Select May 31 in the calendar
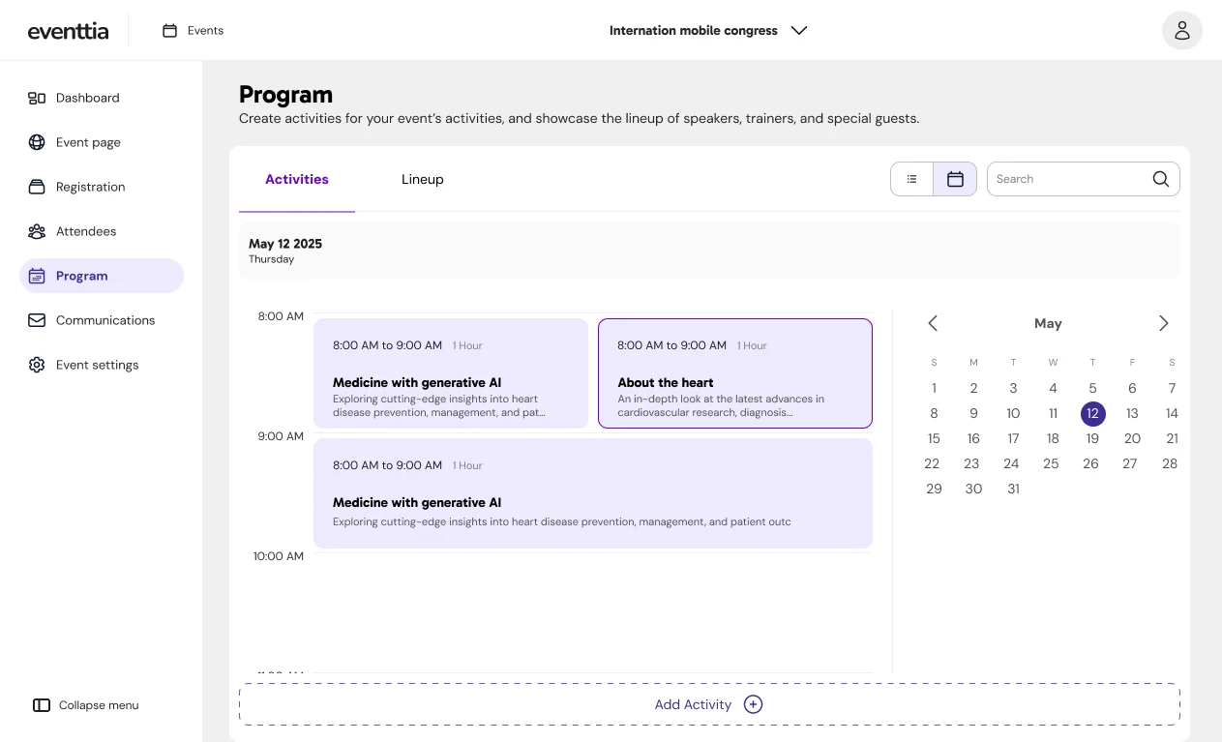 tap(1013, 489)
